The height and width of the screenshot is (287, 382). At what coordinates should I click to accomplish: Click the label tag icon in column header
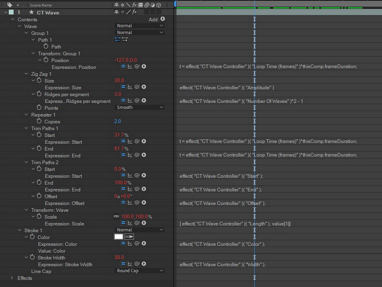point(9,5)
